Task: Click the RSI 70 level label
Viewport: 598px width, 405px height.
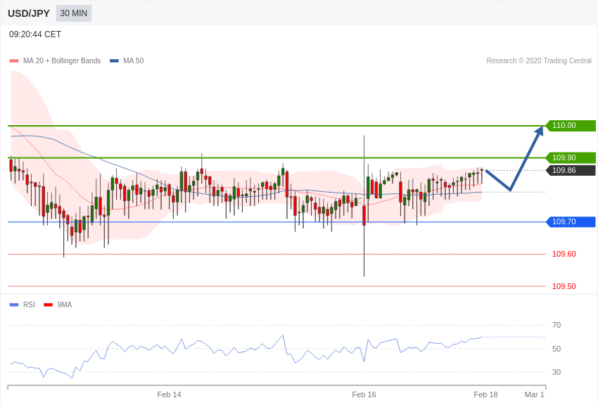Action: click(x=556, y=325)
